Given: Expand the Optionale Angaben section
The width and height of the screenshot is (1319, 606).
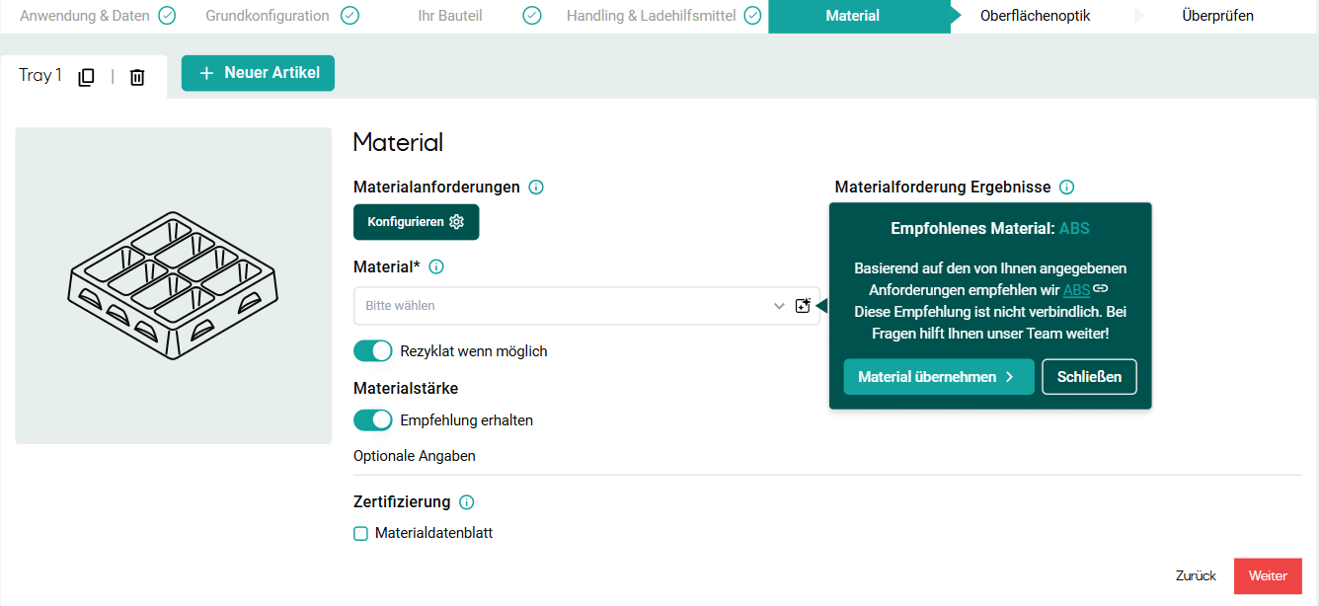Looking at the screenshot, I should click(x=414, y=456).
